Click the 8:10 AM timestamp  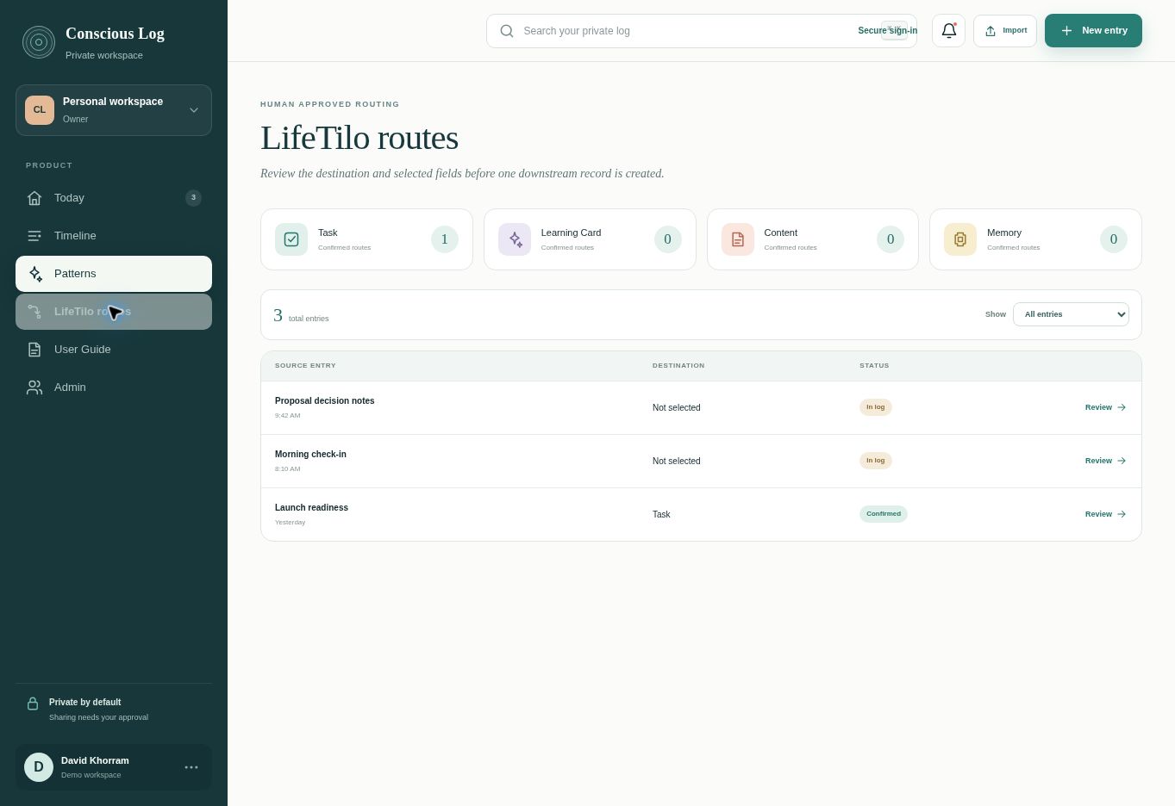tap(288, 469)
